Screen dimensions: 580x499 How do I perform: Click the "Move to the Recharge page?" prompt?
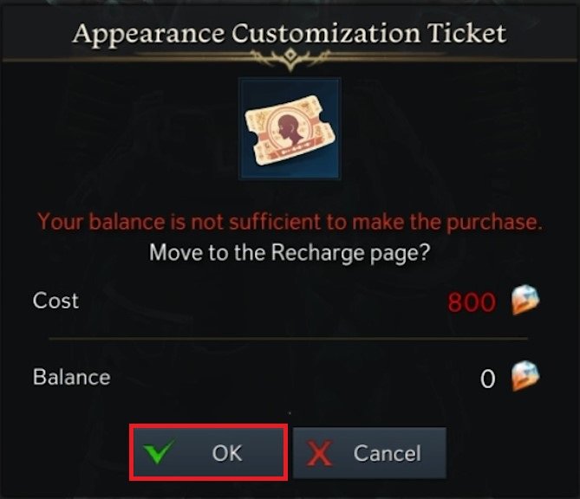coord(290,253)
